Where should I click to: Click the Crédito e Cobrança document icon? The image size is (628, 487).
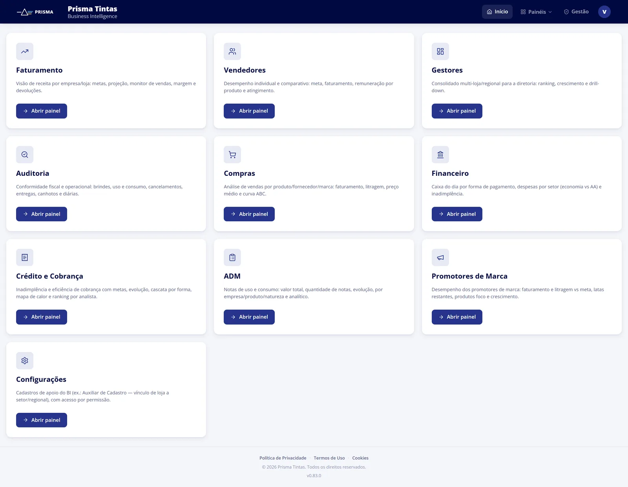tap(25, 257)
